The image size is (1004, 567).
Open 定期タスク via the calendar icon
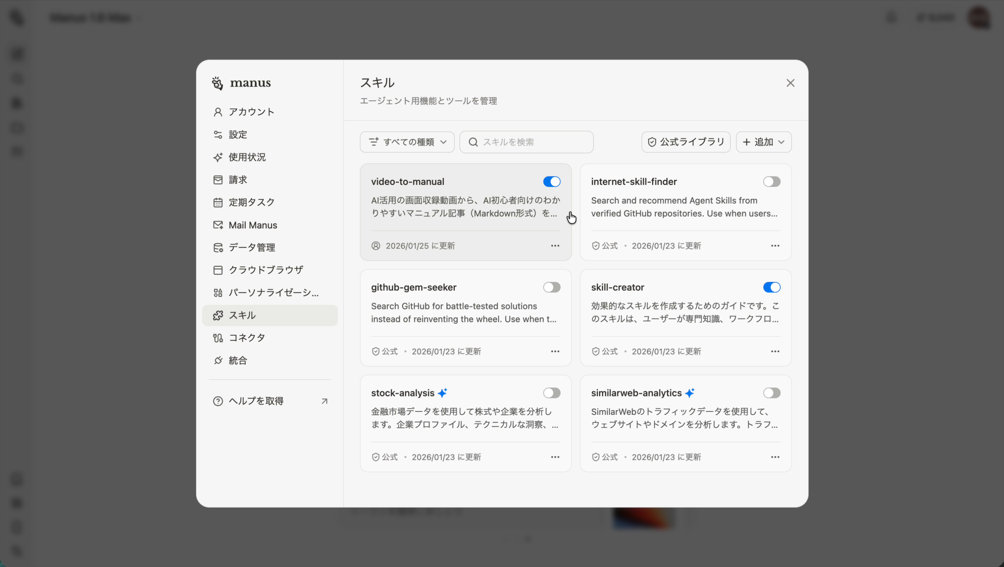coord(218,202)
